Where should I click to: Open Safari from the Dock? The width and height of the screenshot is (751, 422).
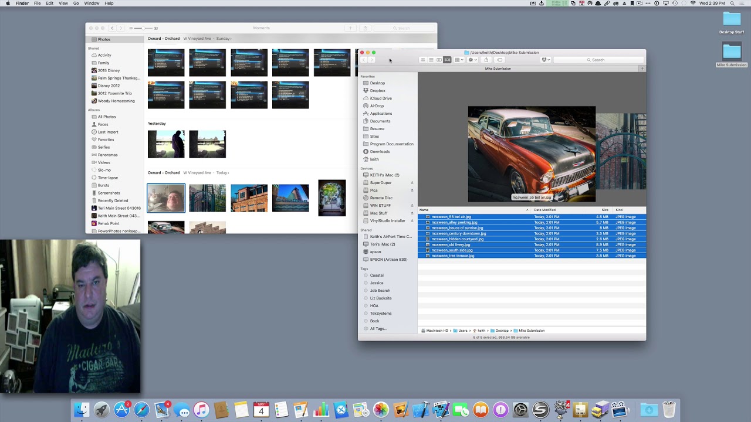pyautogui.click(x=141, y=410)
